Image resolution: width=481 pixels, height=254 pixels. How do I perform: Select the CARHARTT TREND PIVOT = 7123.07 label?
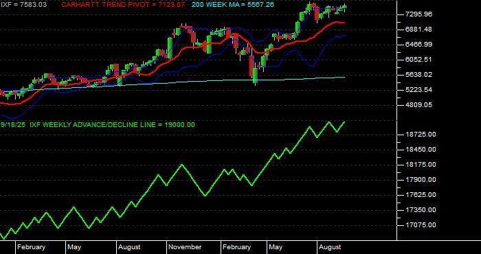click(x=123, y=5)
